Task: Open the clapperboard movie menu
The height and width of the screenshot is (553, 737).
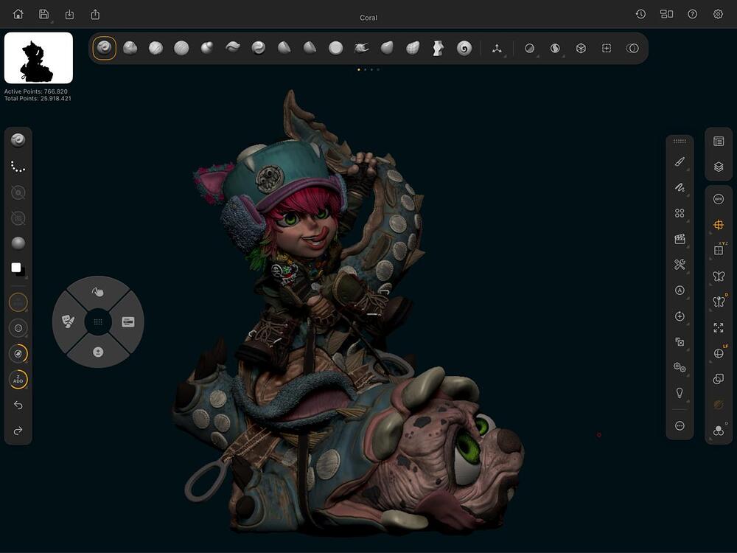Action: click(x=680, y=239)
